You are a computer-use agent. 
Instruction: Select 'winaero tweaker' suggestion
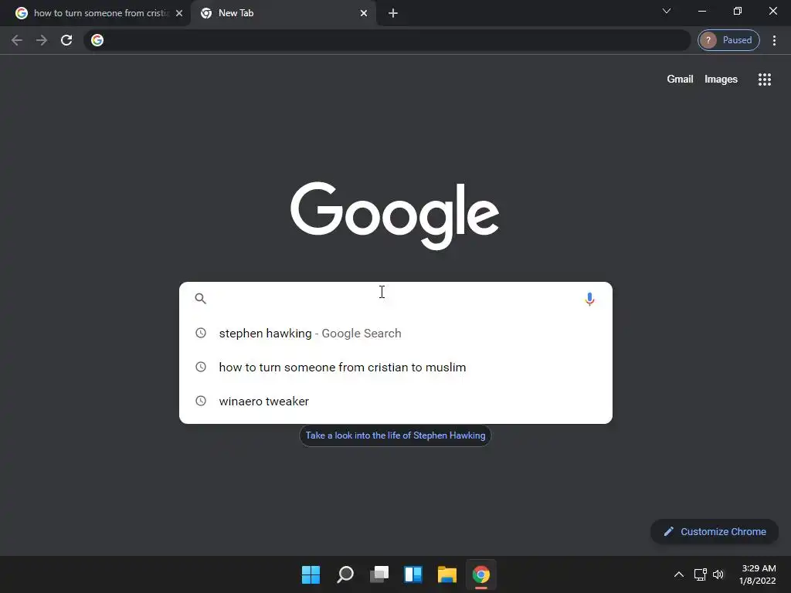tap(395, 401)
